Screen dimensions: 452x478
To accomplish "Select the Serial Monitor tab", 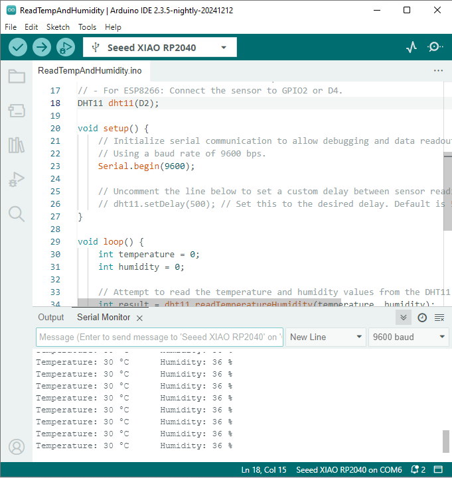I will [x=104, y=318].
